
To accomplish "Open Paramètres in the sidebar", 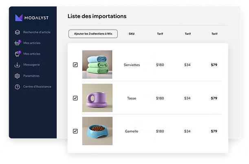I will point(31,76).
